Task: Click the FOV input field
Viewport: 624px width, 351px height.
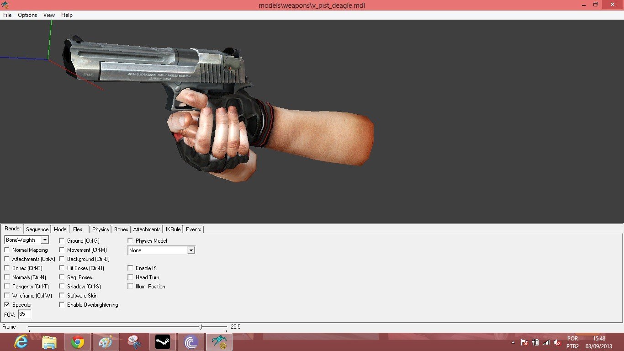Action: tap(24, 314)
